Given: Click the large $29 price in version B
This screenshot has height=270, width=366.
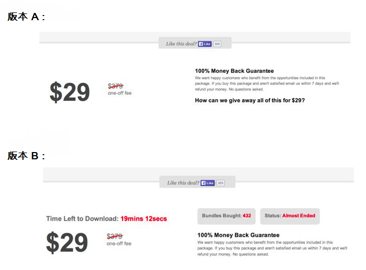Looking at the screenshot, I should 67,243.
